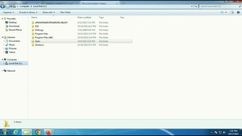Select the effb8df folder with long hash name
This screenshot has height=136, width=242.
point(51,23)
